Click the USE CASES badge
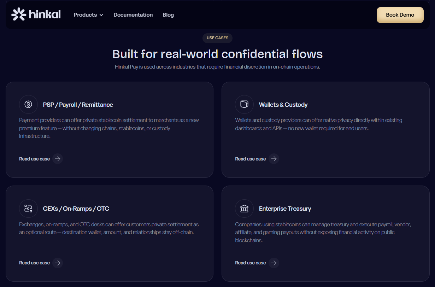The height and width of the screenshot is (287, 435). [217, 38]
